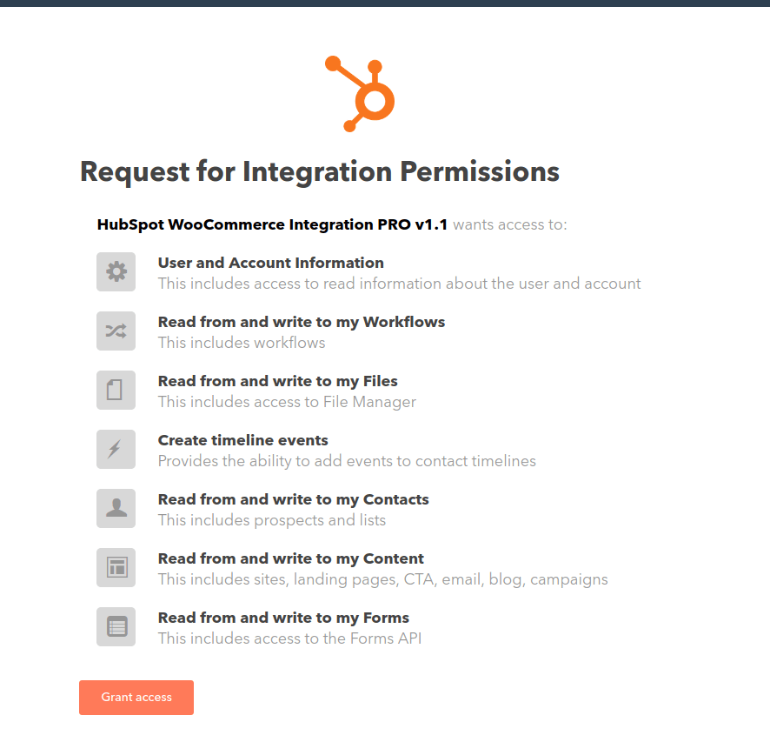Click Read from and write to my Forms

[283, 618]
